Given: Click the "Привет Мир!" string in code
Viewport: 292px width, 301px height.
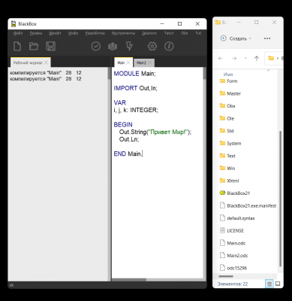Looking at the screenshot, I should tap(168, 132).
